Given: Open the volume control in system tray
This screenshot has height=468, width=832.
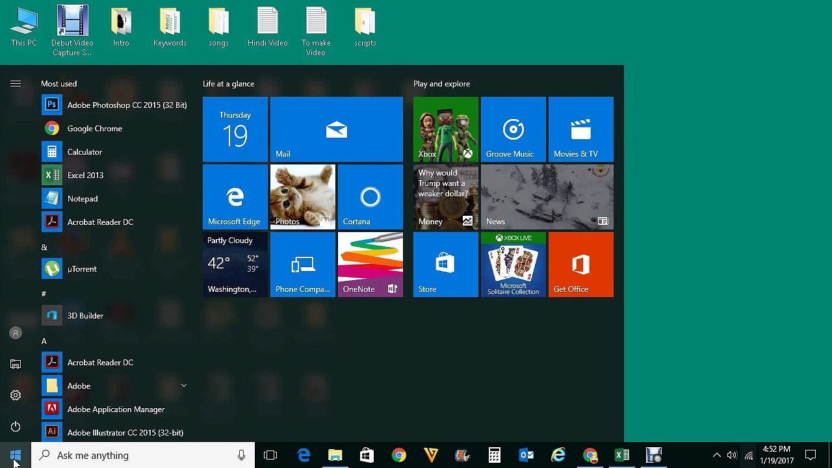Looking at the screenshot, I should tap(732, 455).
